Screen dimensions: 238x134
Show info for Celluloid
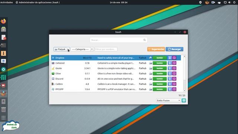[x=170, y=63]
